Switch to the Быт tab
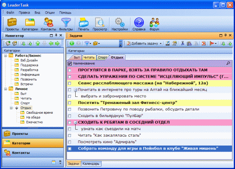Screen dimensions: 235x169 click(77, 58)
